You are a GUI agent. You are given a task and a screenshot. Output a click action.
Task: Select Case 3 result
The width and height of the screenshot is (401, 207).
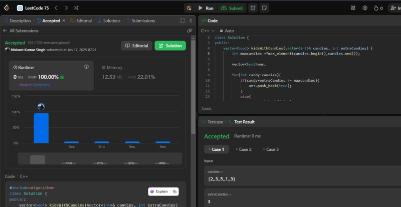(271, 149)
